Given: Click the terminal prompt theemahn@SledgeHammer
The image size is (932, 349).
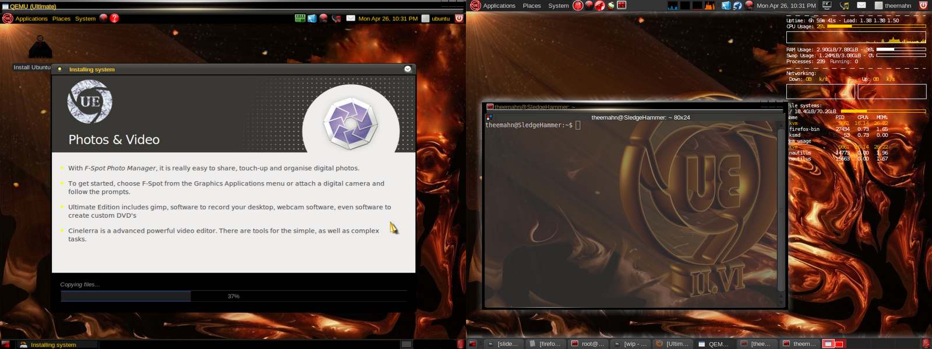Looking at the screenshot, I should (529, 125).
